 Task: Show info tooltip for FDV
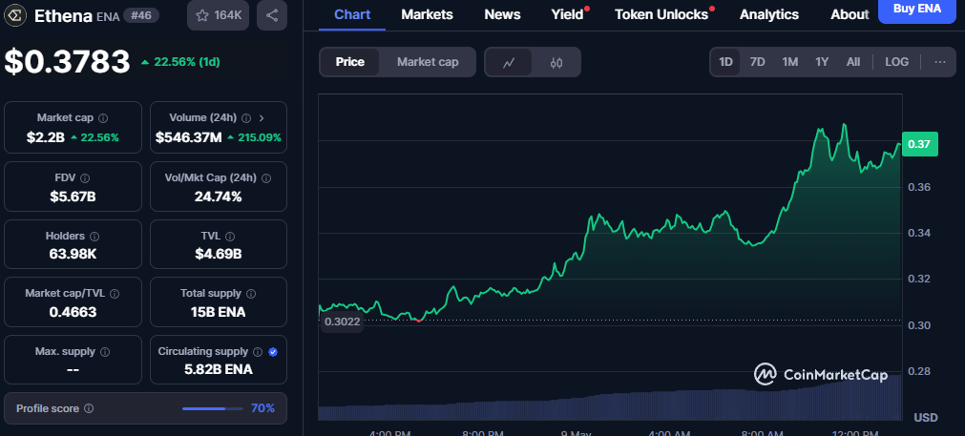(85, 177)
